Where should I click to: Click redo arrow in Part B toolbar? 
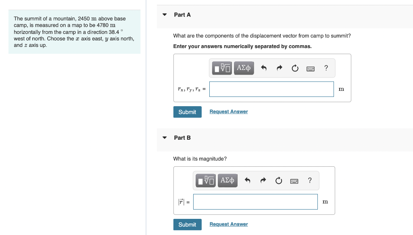(x=263, y=180)
